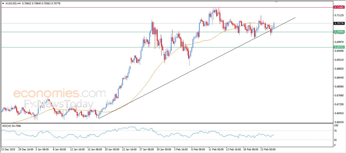Click the 27 Jan 08:00 time label

(x=147, y=149)
